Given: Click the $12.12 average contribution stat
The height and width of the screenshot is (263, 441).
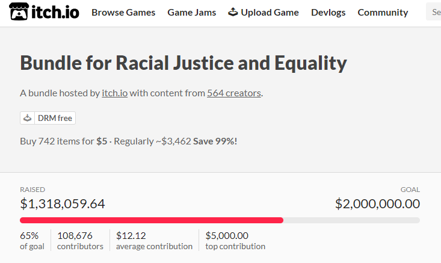Looking at the screenshot, I should click(154, 241).
